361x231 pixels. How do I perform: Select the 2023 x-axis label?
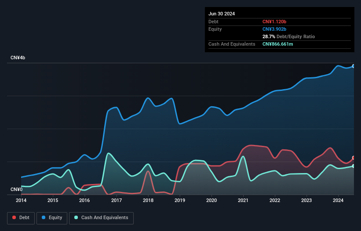306,200
